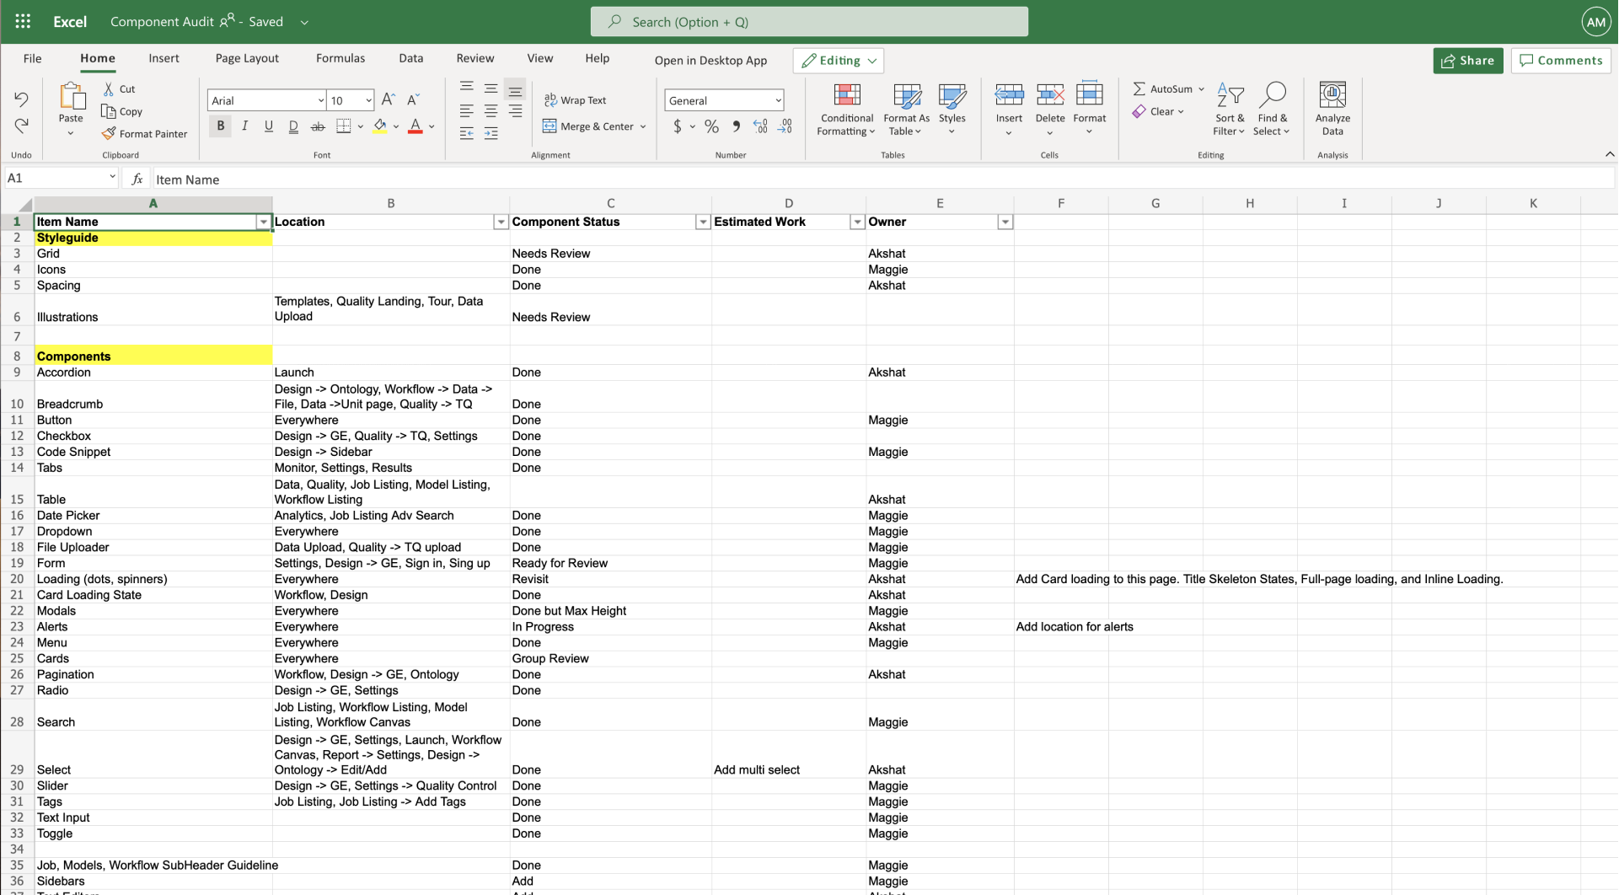Open the Arial font name dropdown
This screenshot has width=1619, height=895.
(x=321, y=100)
